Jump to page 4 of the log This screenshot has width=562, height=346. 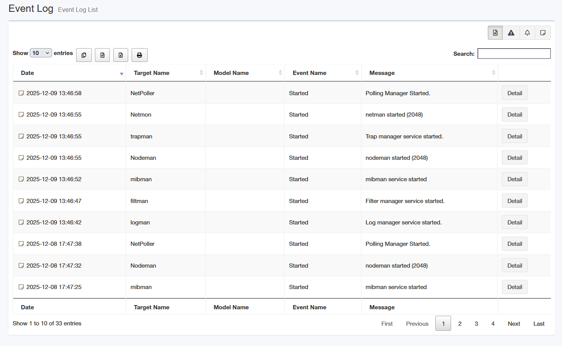493,323
